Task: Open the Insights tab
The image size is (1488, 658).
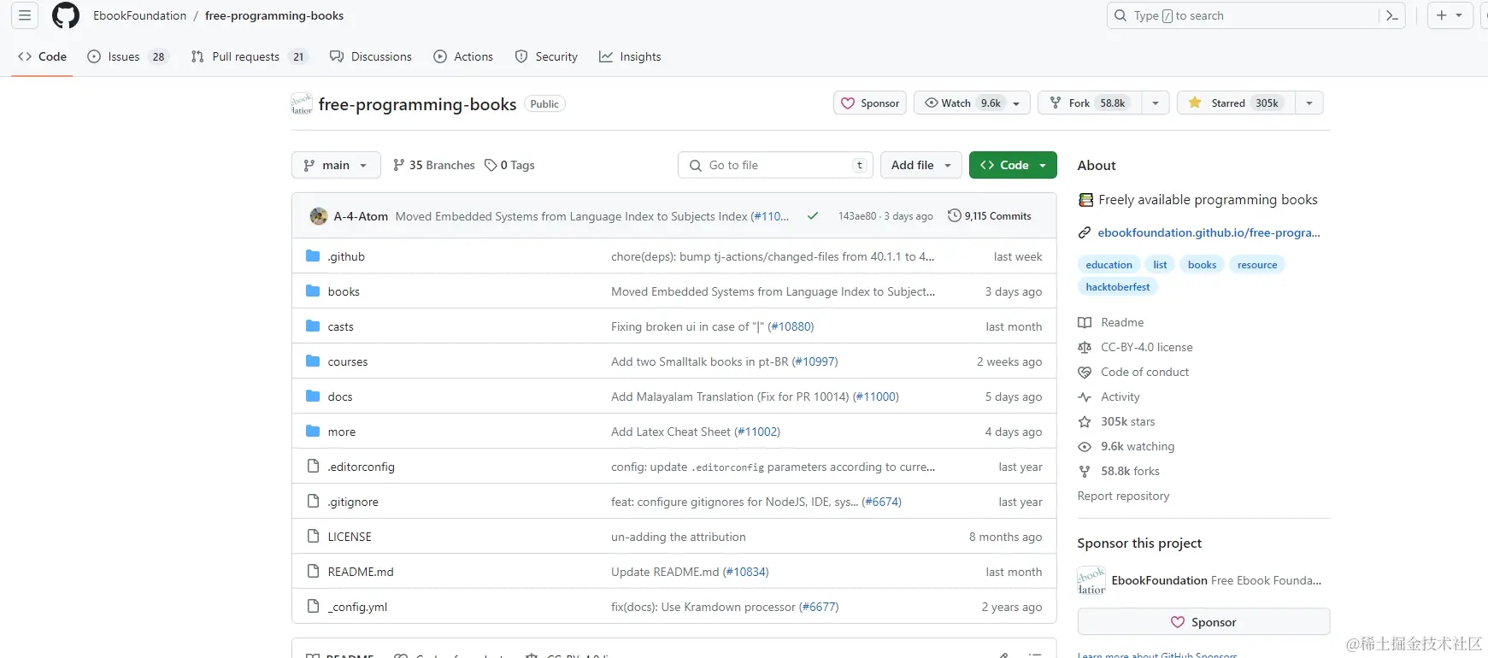Action: (630, 56)
